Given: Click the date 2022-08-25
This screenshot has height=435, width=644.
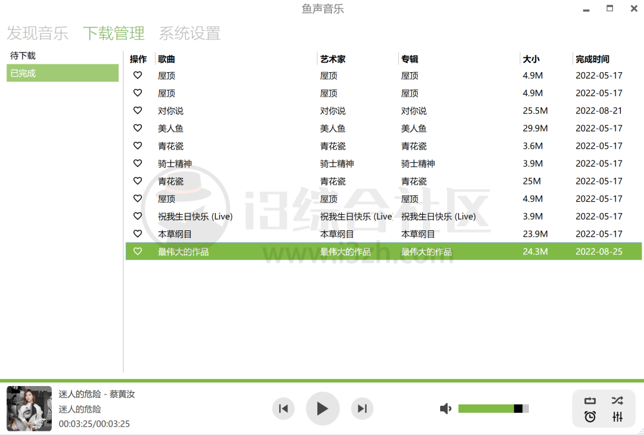Looking at the screenshot, I should [599, 251].
